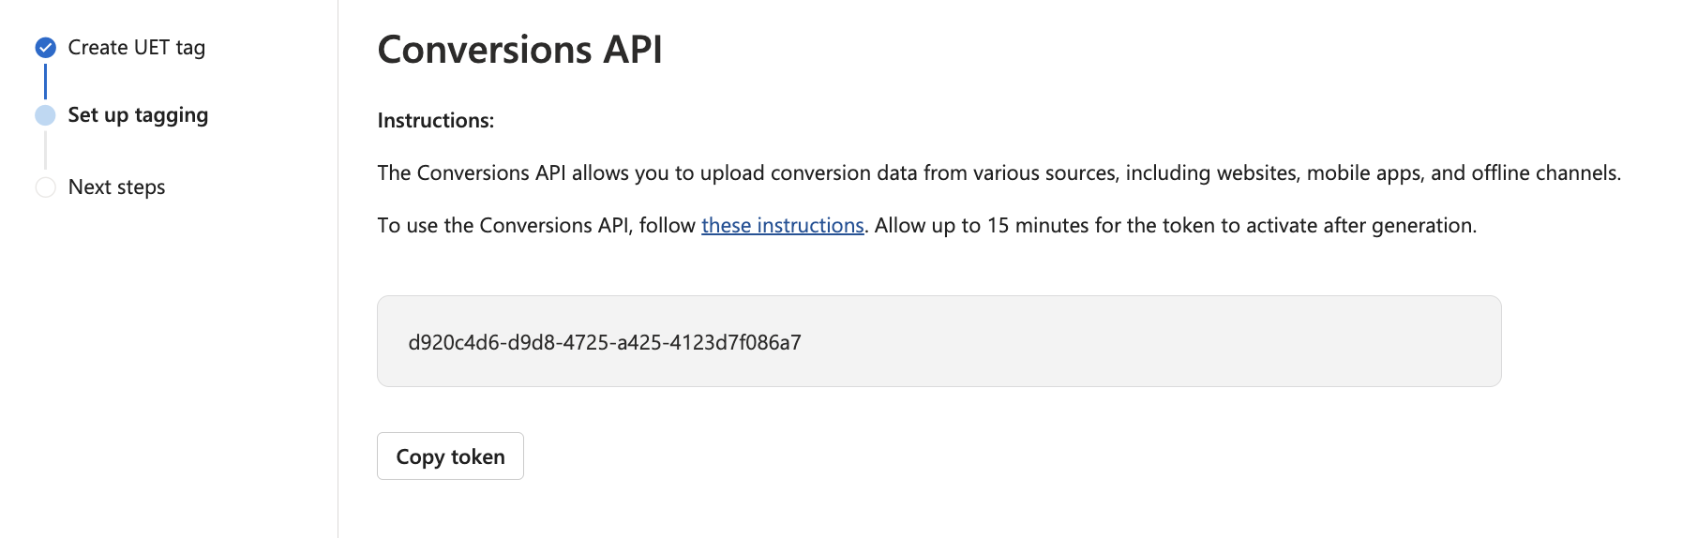Click the token string d920c4d6-d9d8-4725-a425-4123d7f086a7

pyautogui.click(x=605, y=342)
